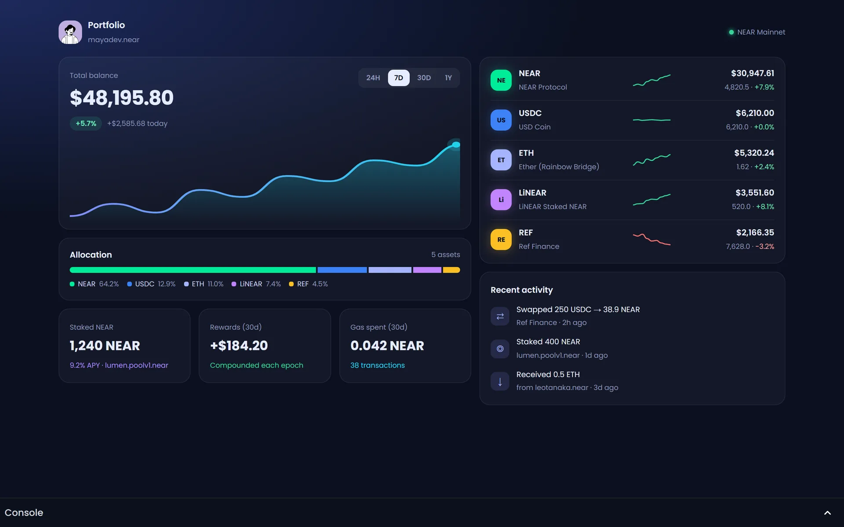Click the LiNEAR sparkline chart
This screenshot has height=527, width=844.
click(651, 200)
